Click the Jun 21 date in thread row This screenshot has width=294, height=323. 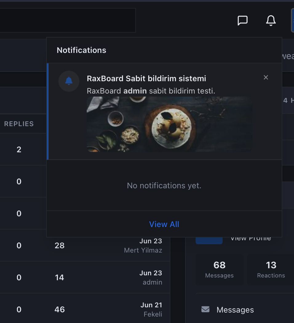[x=151, y=305]
